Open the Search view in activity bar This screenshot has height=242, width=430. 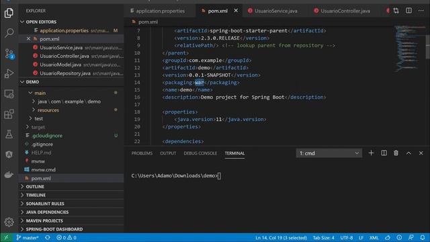click(9, 33)
